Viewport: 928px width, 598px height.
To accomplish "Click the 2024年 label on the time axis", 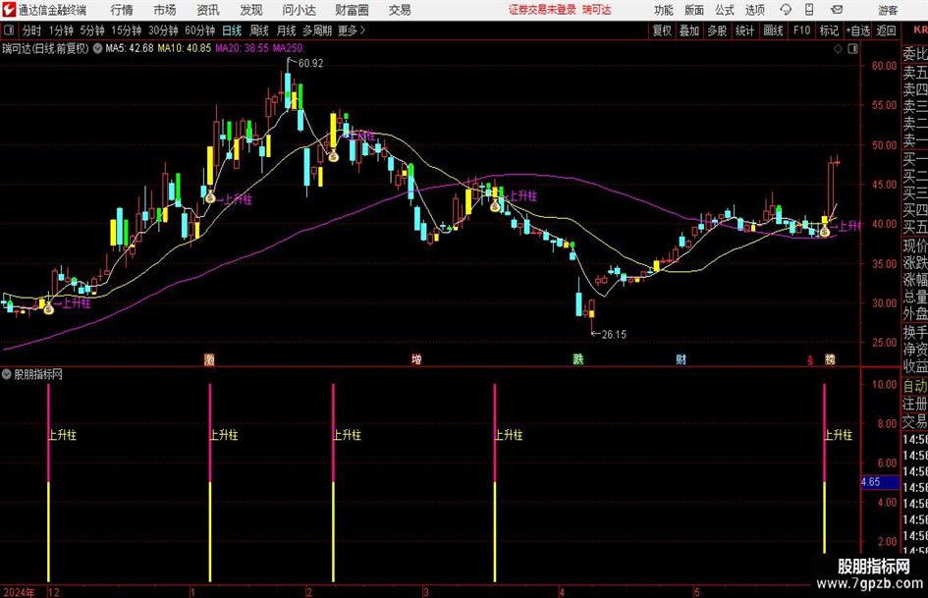I will point(20,592).
